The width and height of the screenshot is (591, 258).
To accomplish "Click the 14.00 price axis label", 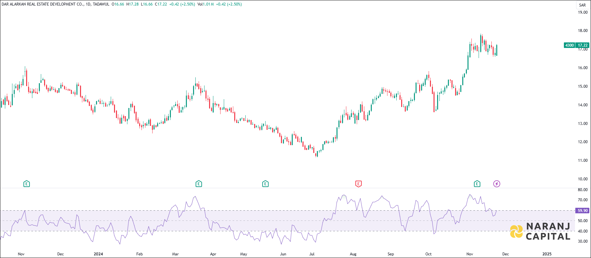I will [583, 105].
